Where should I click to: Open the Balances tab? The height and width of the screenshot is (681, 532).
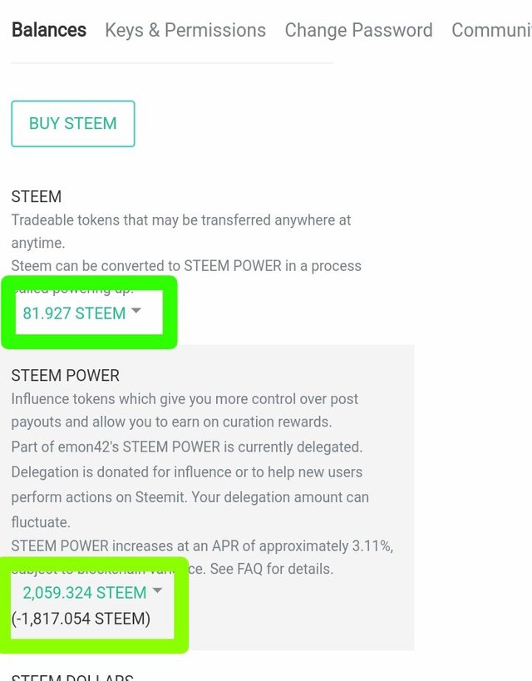coord(49,31)
